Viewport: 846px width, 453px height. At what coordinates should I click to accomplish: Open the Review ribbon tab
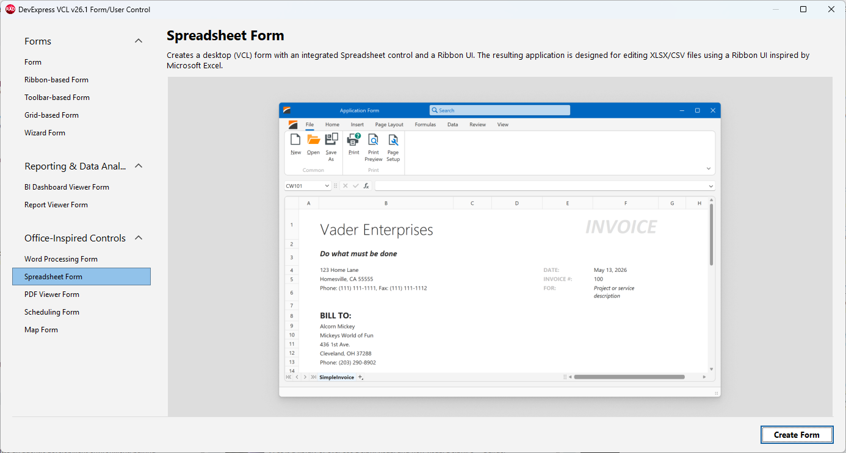tap(477, 124)
